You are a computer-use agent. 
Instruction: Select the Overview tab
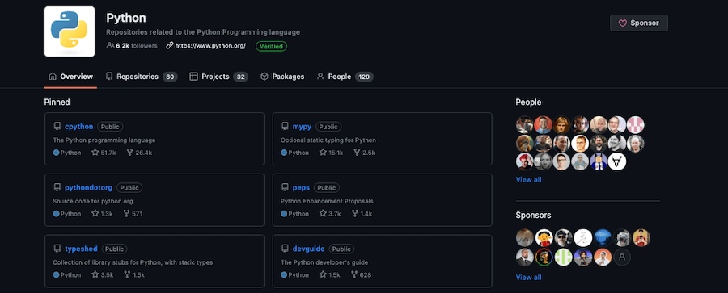pyautogui.click(x=70, y=77)
